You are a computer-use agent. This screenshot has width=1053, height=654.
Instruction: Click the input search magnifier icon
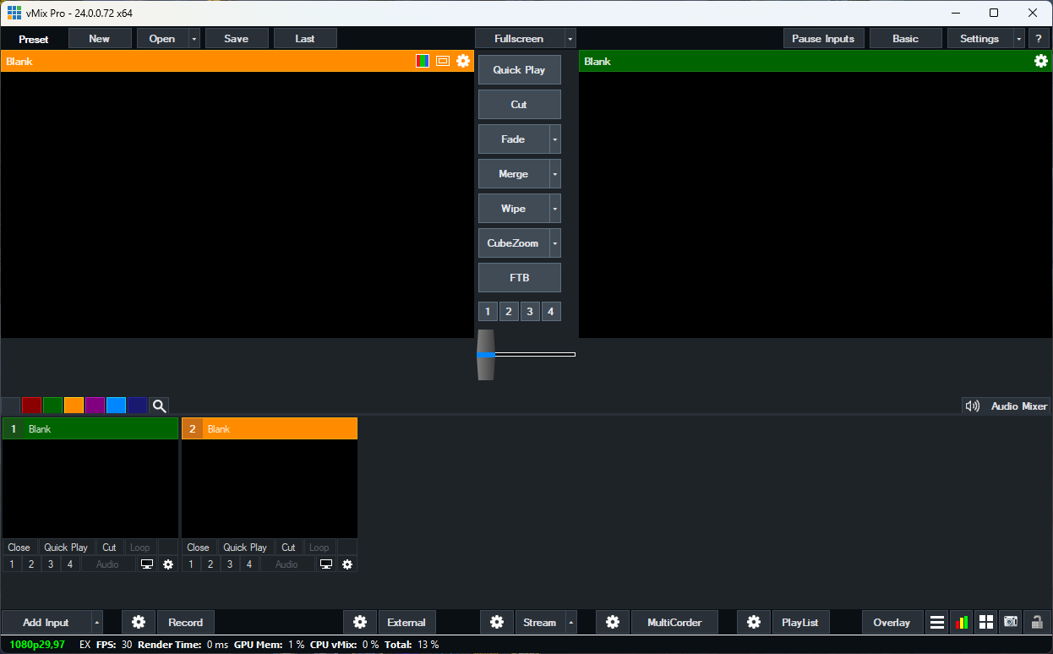point(159,406)
